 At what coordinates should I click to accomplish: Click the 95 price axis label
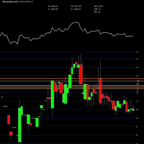coord(137,127)
